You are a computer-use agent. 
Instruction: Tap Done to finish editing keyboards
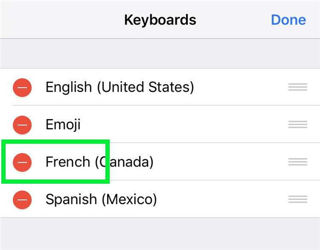pos(288,20)
